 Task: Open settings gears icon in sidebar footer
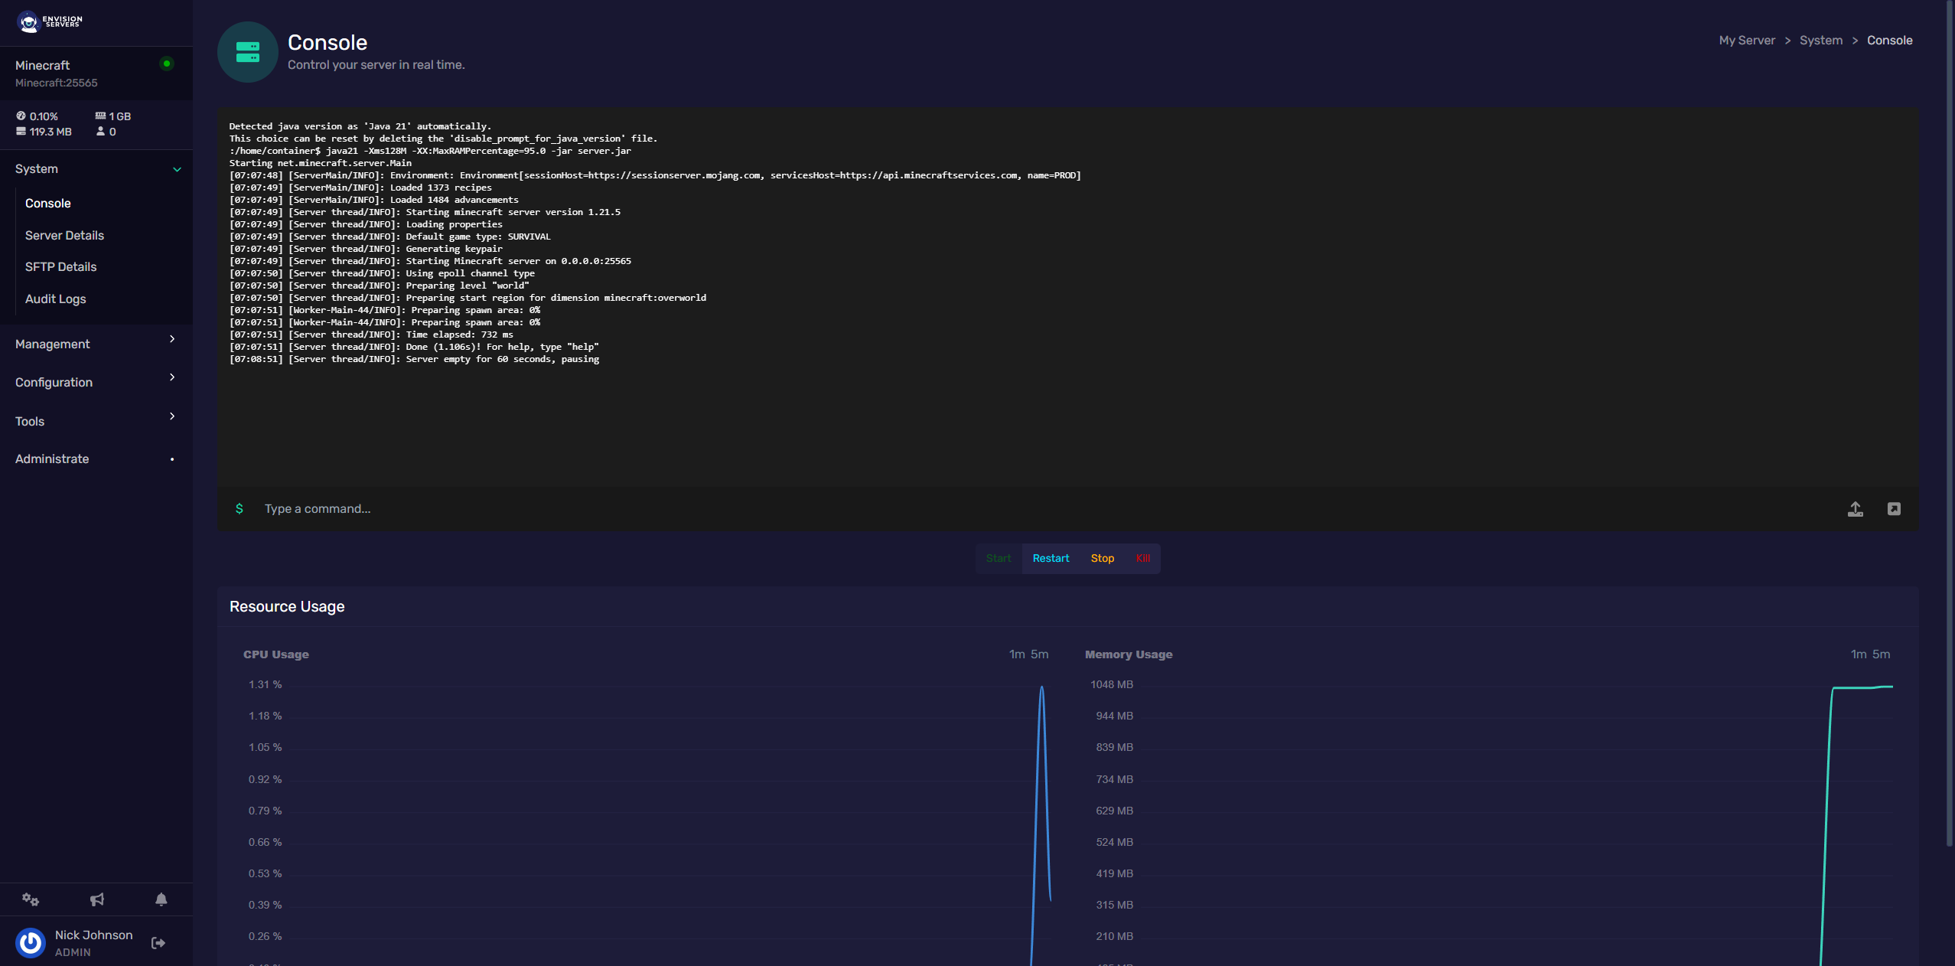click(x=31, y=899)
